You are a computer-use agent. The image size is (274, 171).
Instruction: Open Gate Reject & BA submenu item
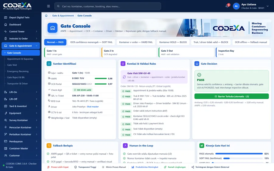point(16,77)
